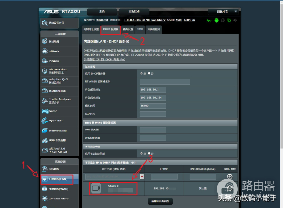Click the ASUS SSID link
Viewport: 283px width, 208px height.
(x=179, y=20)
